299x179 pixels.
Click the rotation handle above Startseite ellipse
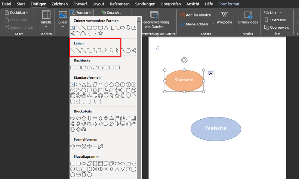pyautogui.click(x=184, y=60)
